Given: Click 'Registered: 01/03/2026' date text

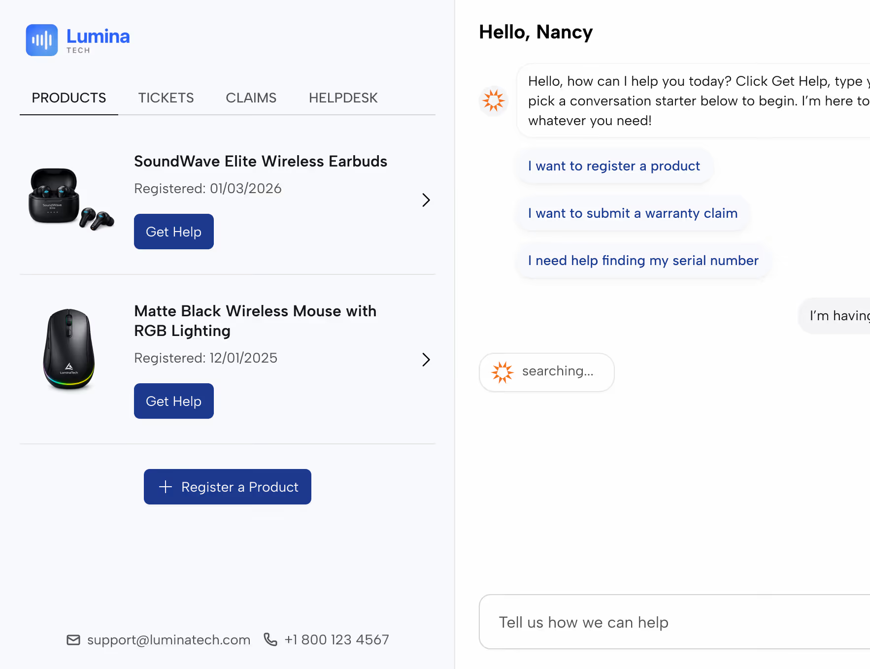Looking at the screenshot, I should coord(208,189).
